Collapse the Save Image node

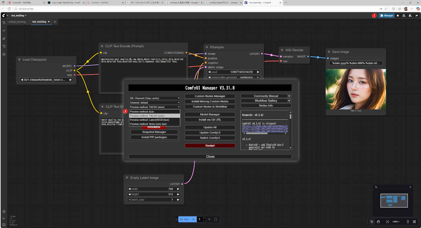[329, 52]
